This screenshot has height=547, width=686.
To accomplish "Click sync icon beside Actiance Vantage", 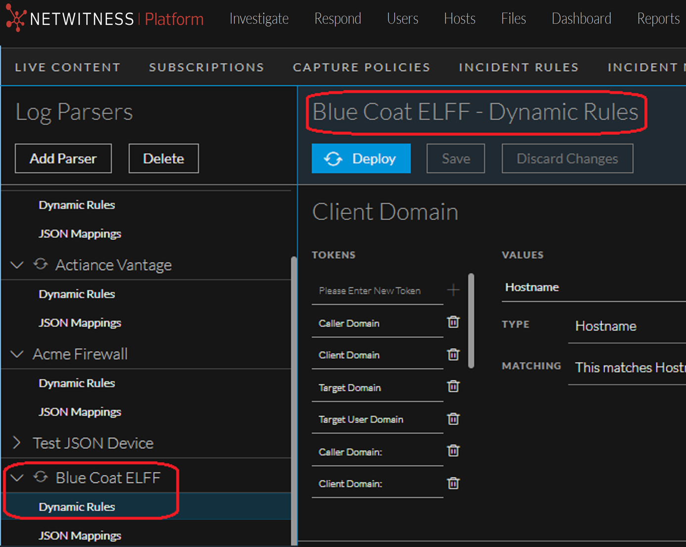I will click(x=41, y=264).
